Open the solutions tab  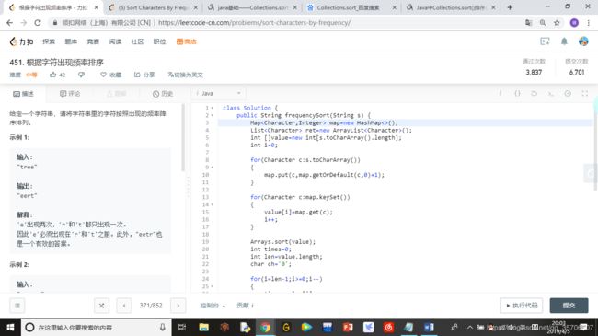coord(116,94)
